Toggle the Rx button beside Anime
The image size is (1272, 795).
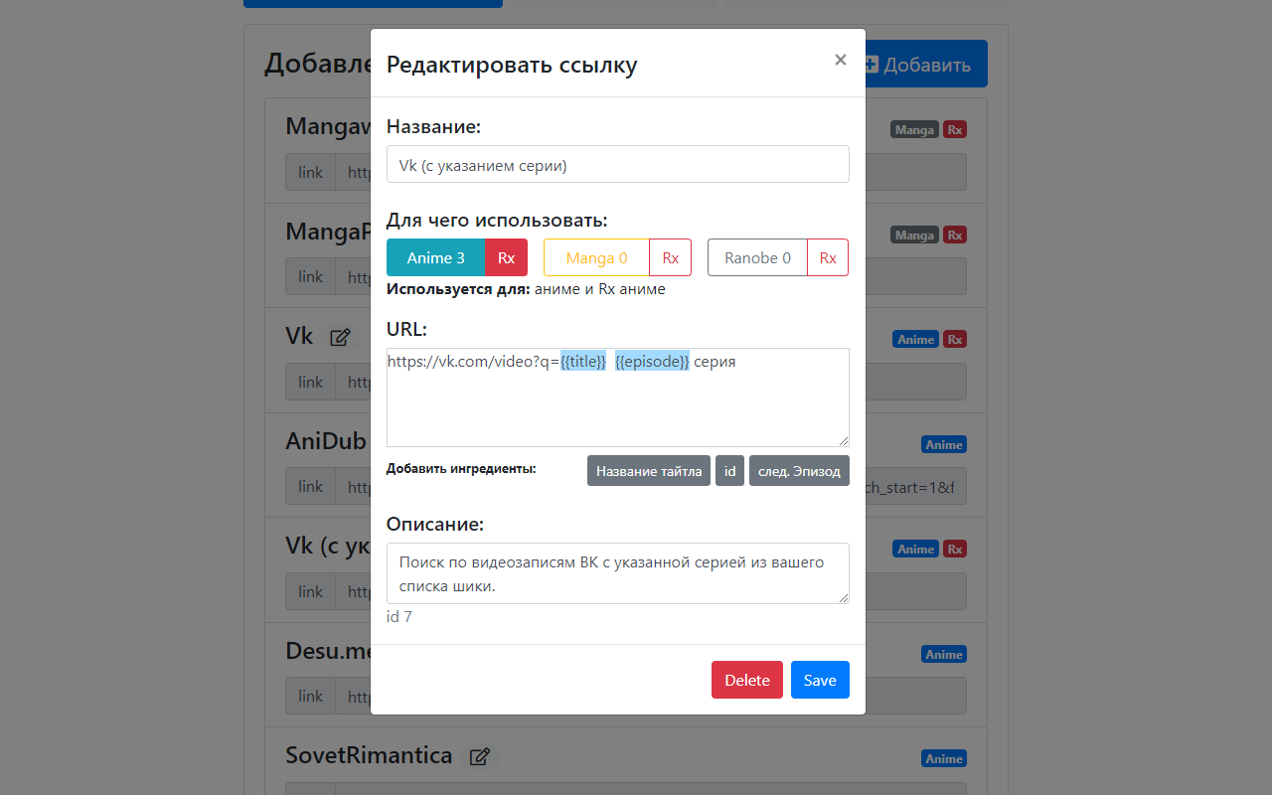click(x=507, y=257)
